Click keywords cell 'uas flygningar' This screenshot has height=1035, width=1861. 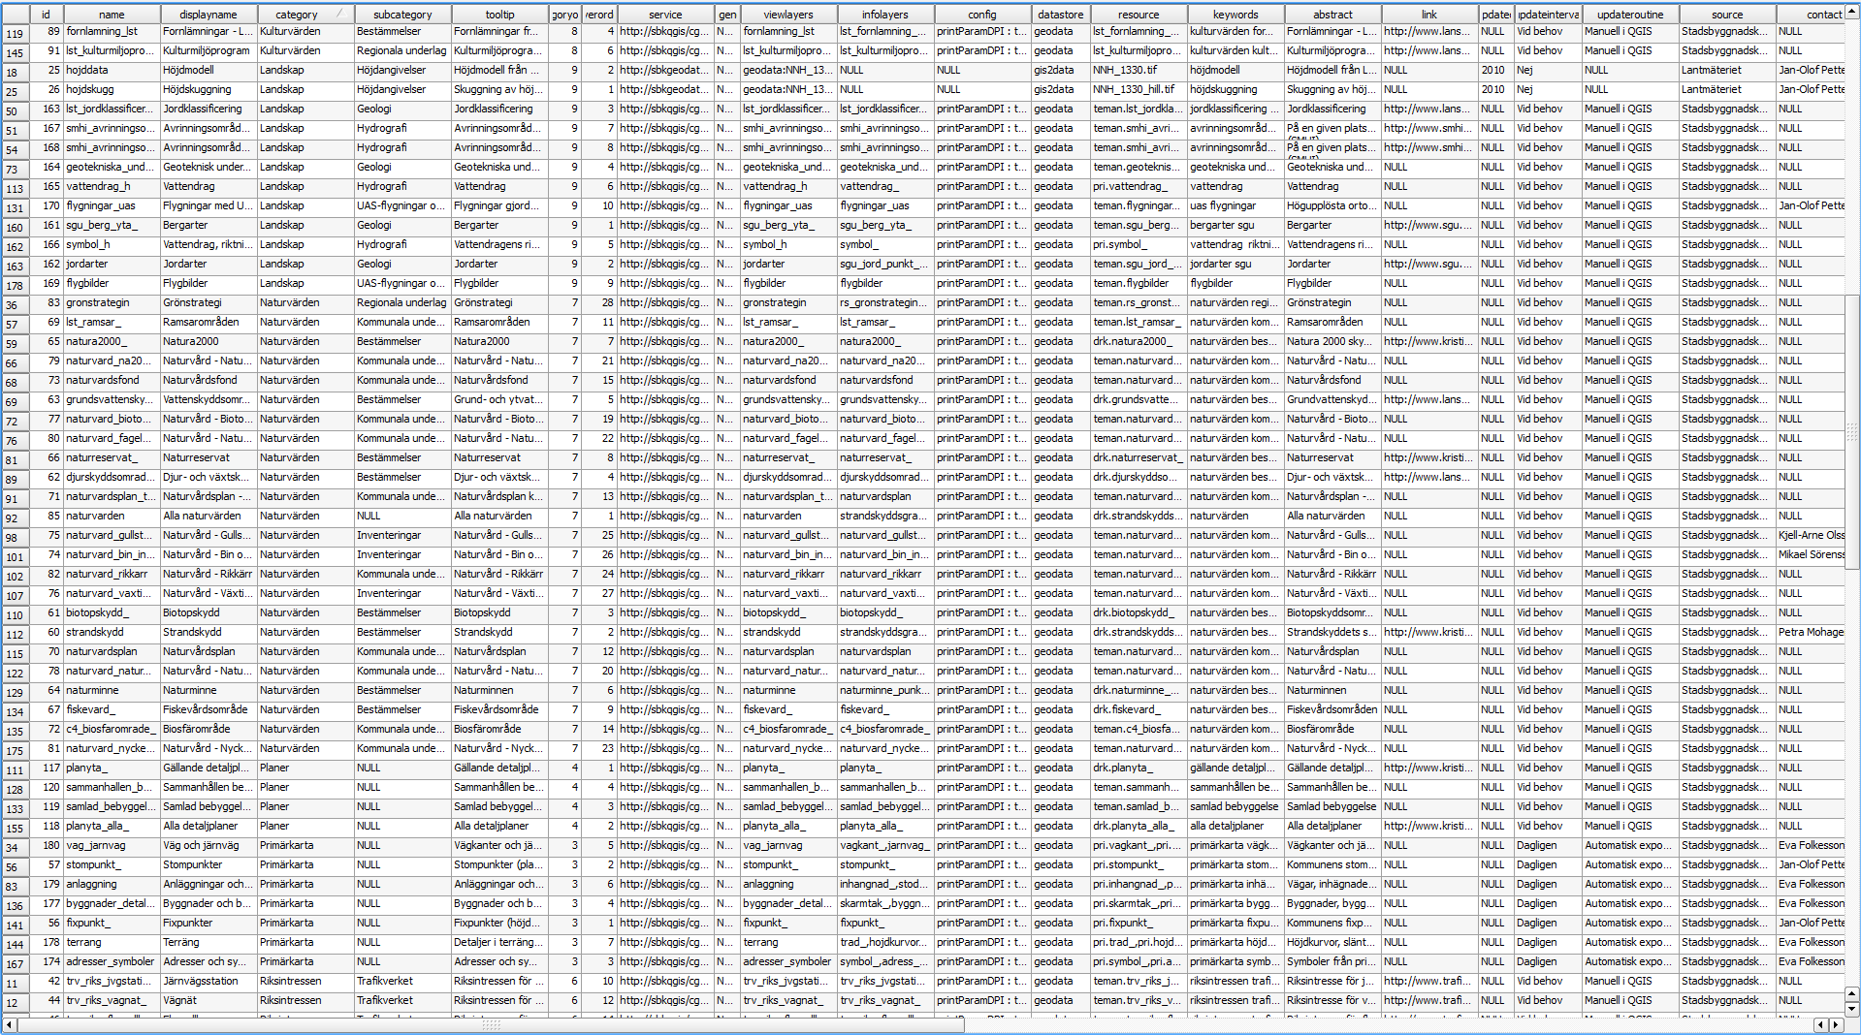[x=1235, y=205]
